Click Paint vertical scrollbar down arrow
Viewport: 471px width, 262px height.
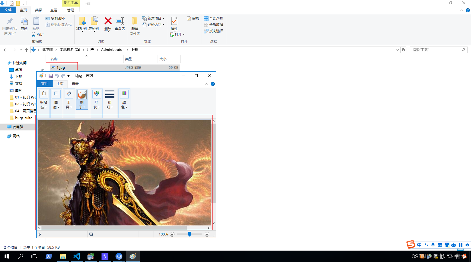pos(214,223)
